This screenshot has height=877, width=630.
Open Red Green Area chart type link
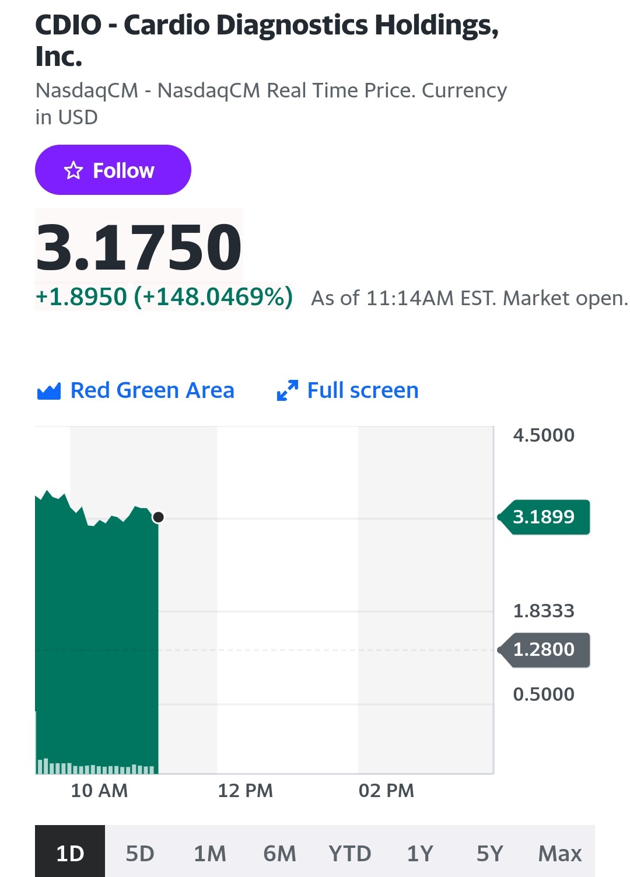pyautogui.click(x=135, y=390)
